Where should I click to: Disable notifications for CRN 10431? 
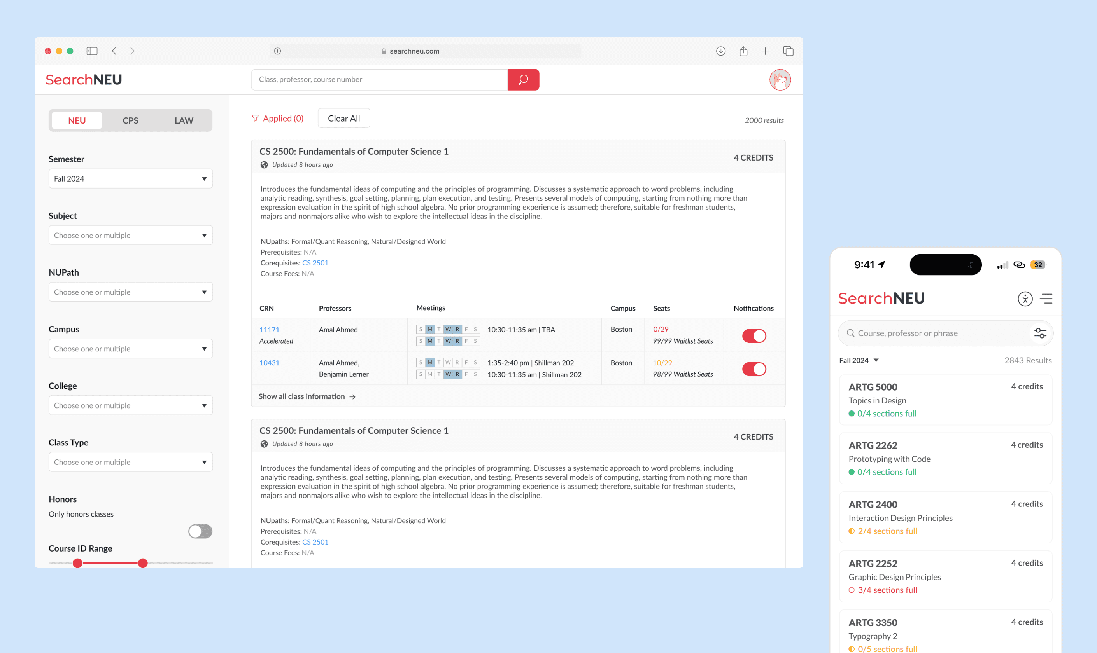[x=754, y=369]
